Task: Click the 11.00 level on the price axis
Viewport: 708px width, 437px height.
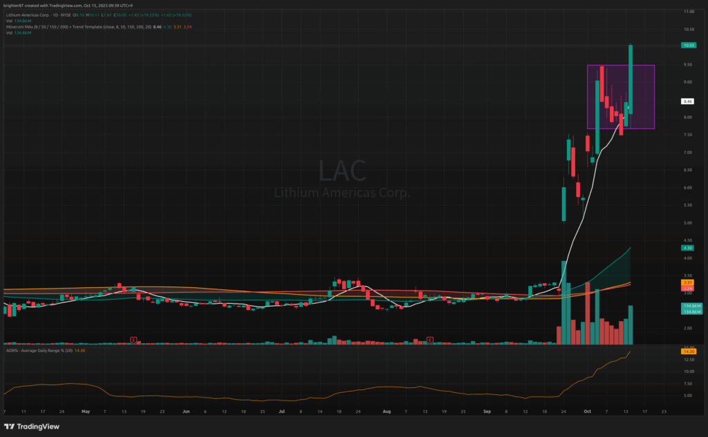Action: (x=688, y=12)
